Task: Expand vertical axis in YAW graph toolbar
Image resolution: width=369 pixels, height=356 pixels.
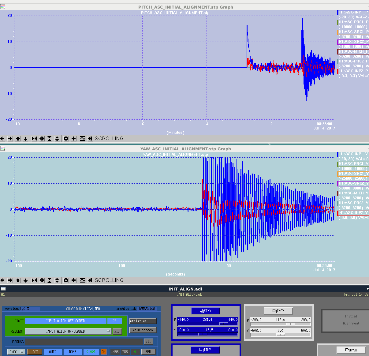Action: 57,280
